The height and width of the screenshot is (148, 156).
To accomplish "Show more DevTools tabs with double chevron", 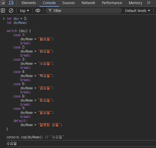I will pyautogui.click(x=149, y=3).
